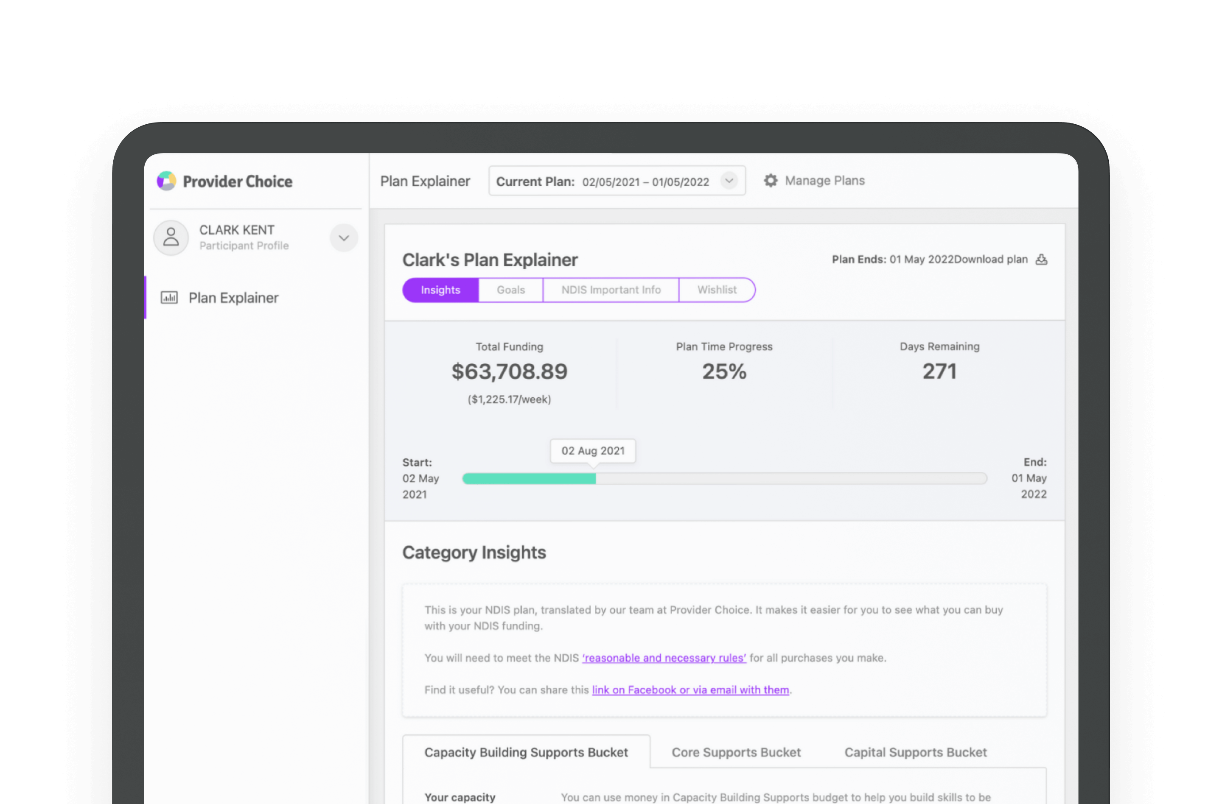The height and width of the screenshot is (804, 1222).
Task: Click the Manage Plans button
Action: pos(814,181)
